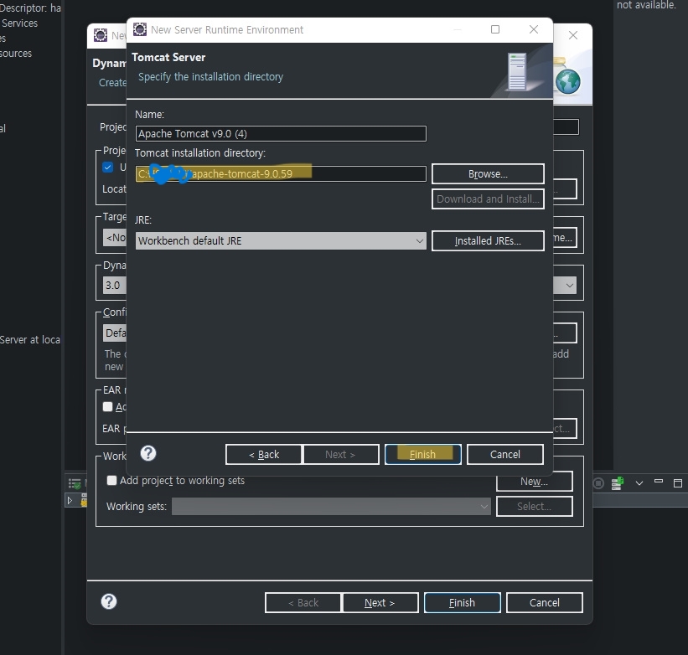Screen dimensions: 688x655
Task: Toggle the EAR membership checkbox
Action: [107, 406]
